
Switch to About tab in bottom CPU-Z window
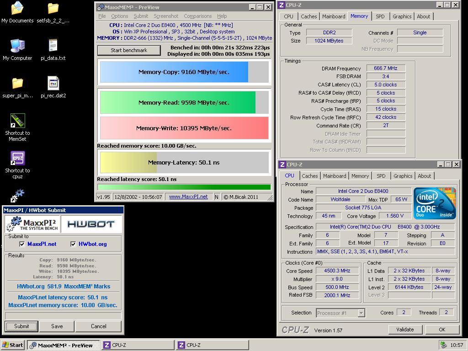(x=425, y=176)
